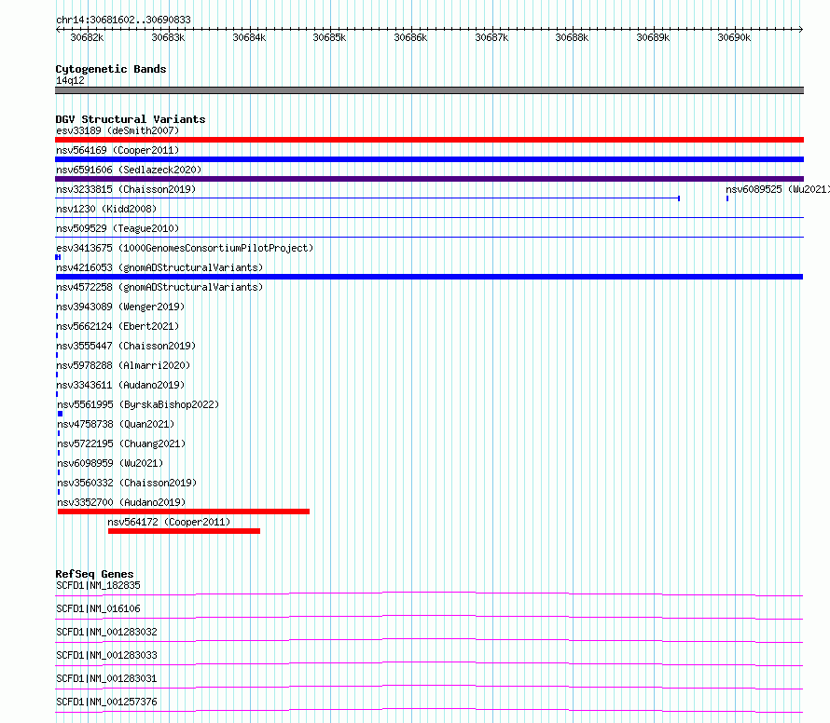The height and width of the screenshot is (723, 830).
Task: Click the chr14:30681602..30690833 coordinate text
Action: tap(123, 20)
